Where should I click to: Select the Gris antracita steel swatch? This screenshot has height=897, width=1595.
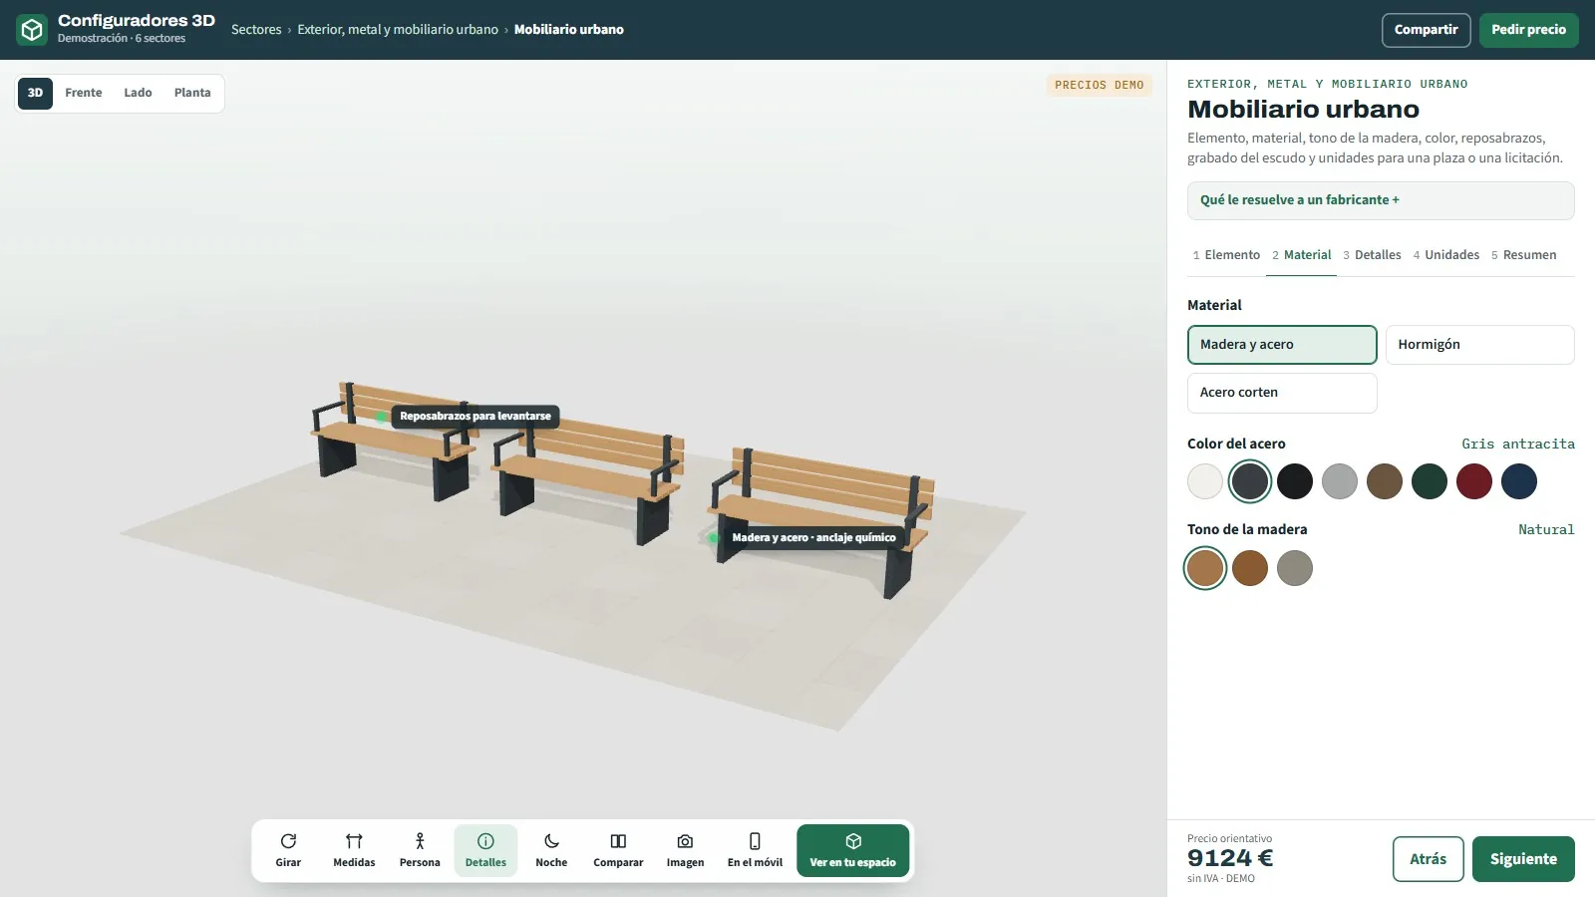pyautogui.click(x=1250, y=481)
